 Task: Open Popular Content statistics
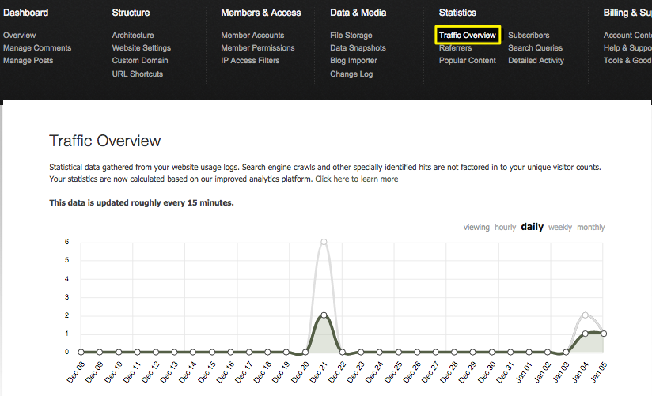[467, 61]
